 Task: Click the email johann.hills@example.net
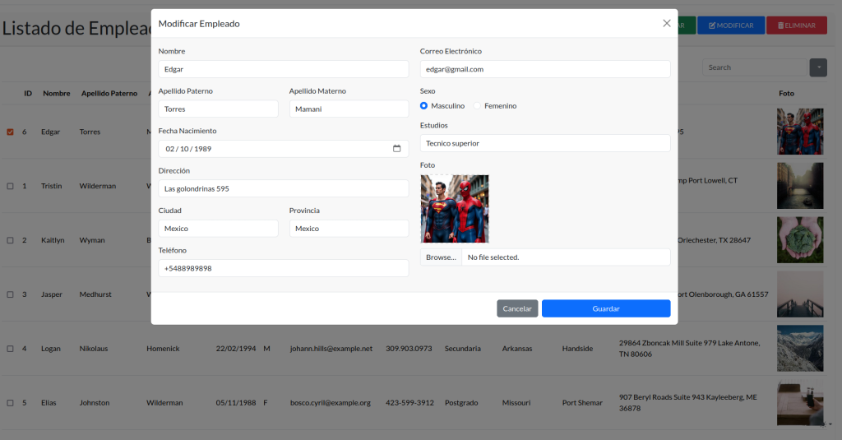coord(331,349)
